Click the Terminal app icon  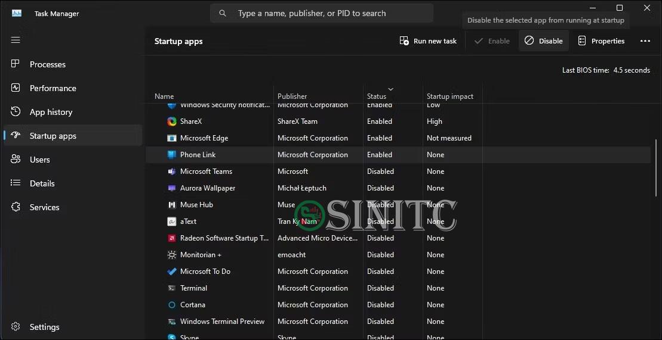pos(172,288)
